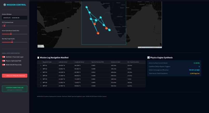Select the WPT-07 waypoint cell
Image resolution: width=209 pixels, height=113 pixels.
pyautogui.click(x=50, y=86)
